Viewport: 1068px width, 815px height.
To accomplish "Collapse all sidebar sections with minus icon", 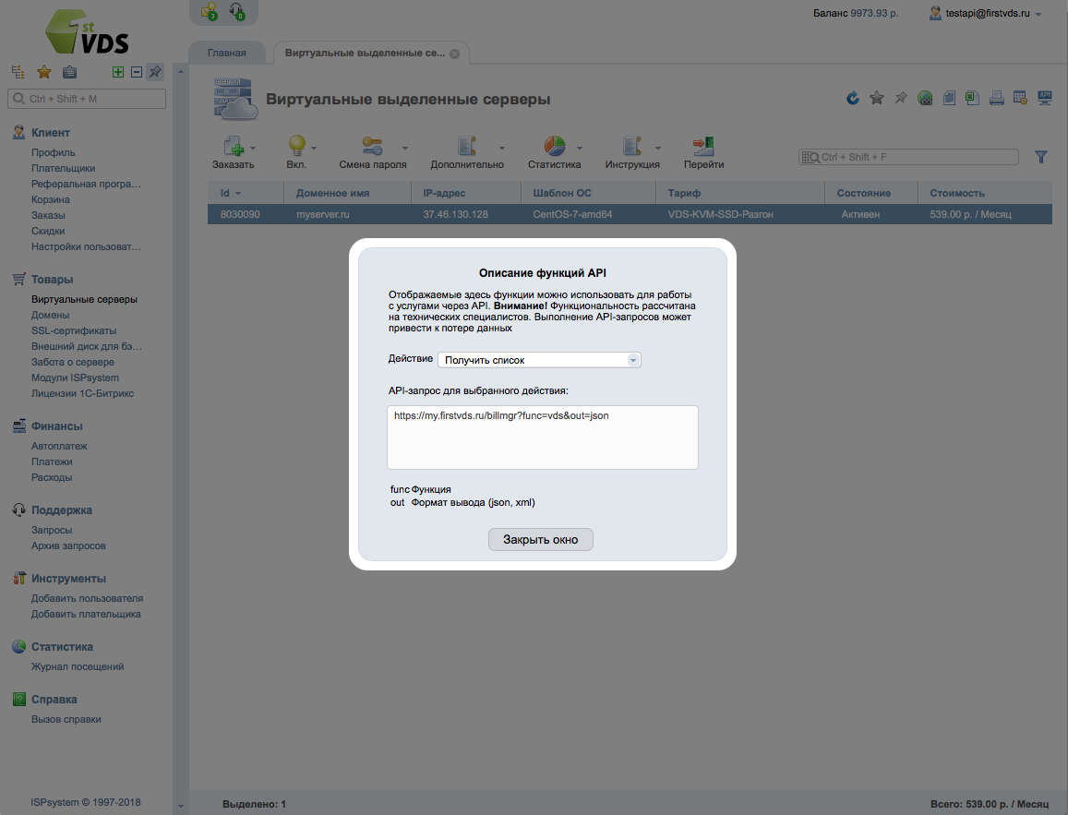I will pos(136,70).
